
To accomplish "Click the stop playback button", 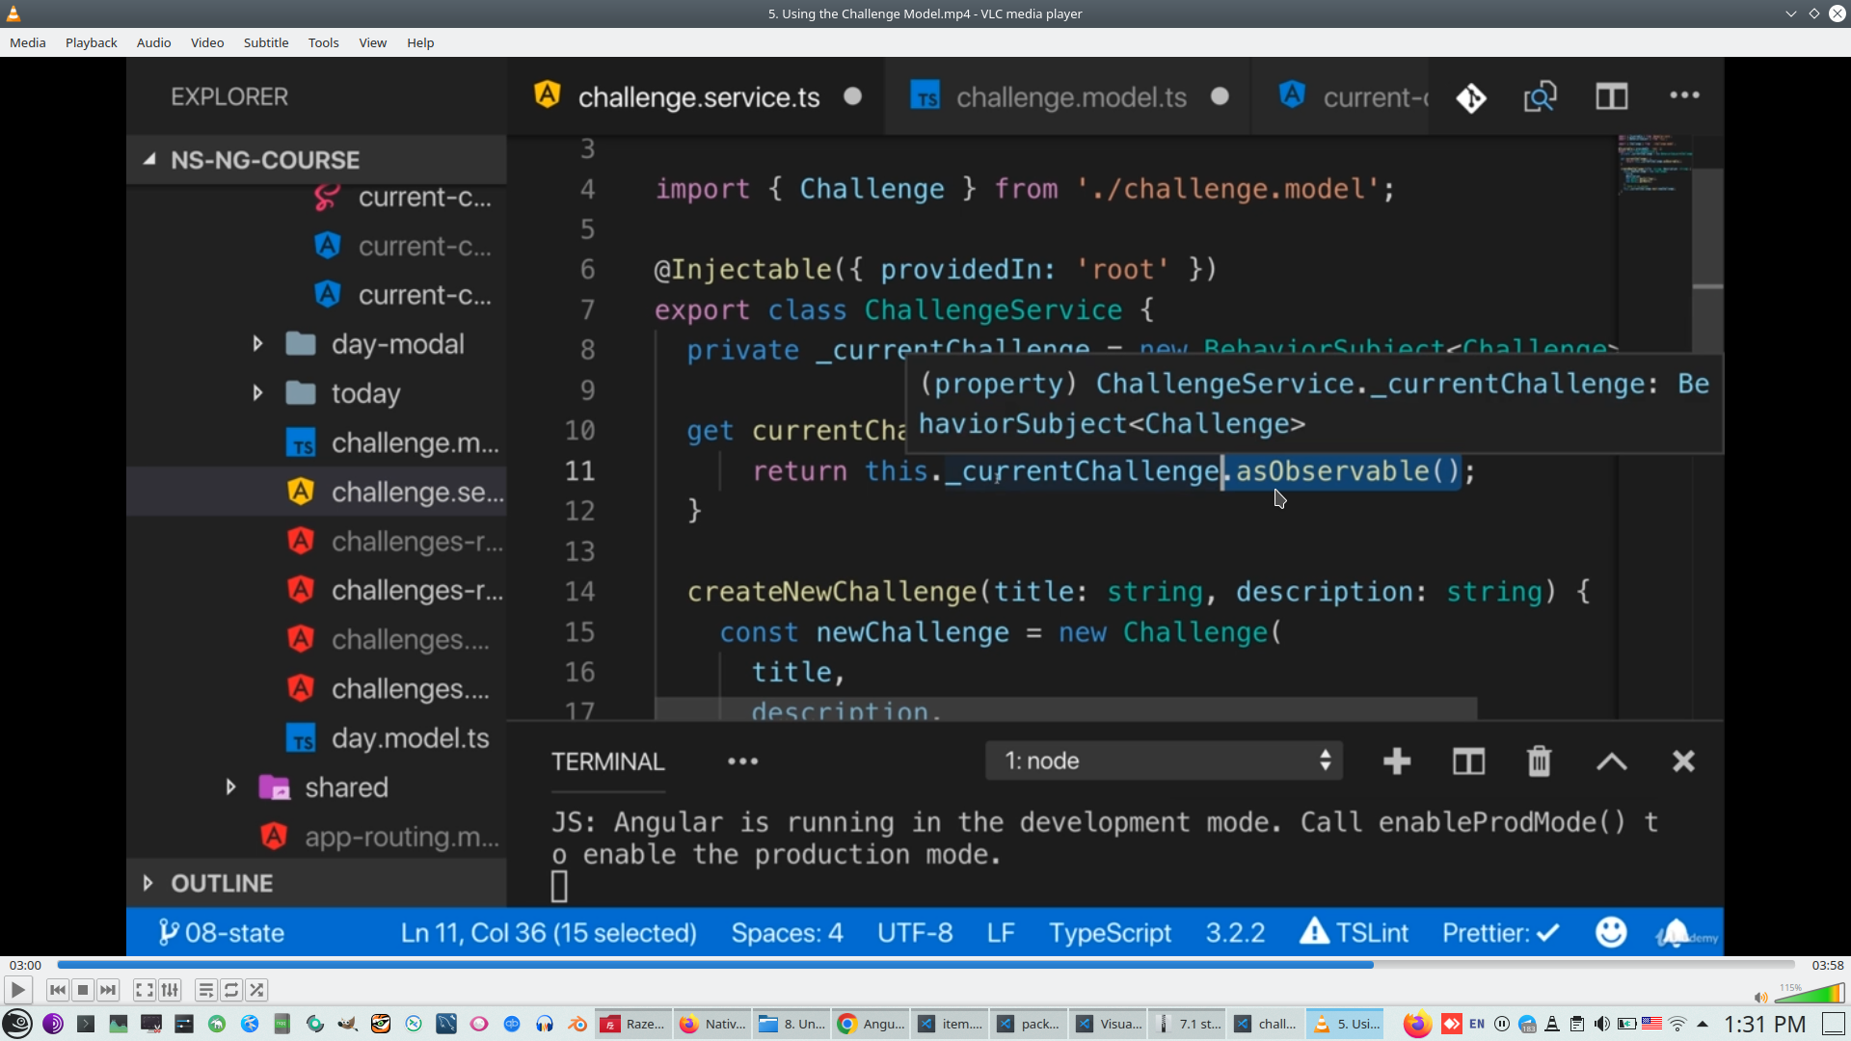I will pyautogui.click(x=83, y=990).
